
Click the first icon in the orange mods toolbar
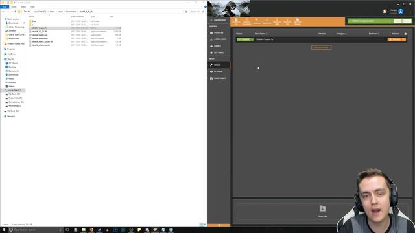pos(236,21)
